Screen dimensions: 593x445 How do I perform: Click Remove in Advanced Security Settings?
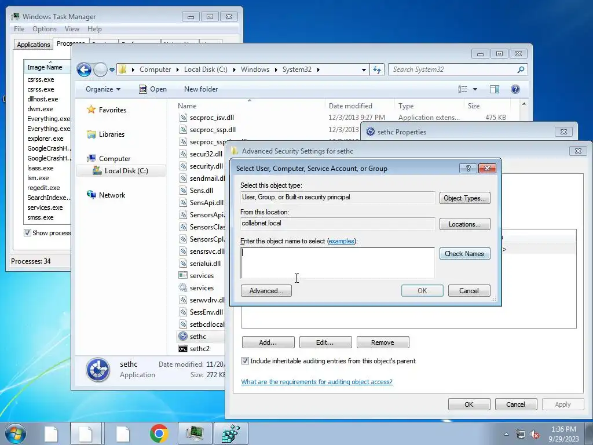383,342
